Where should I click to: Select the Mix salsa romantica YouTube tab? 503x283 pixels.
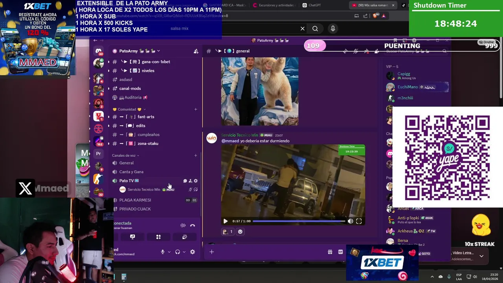coord(370,5)
